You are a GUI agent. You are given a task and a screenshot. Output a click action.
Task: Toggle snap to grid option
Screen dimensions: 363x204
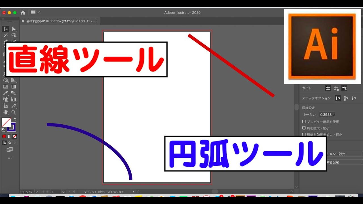pos(346,98)
